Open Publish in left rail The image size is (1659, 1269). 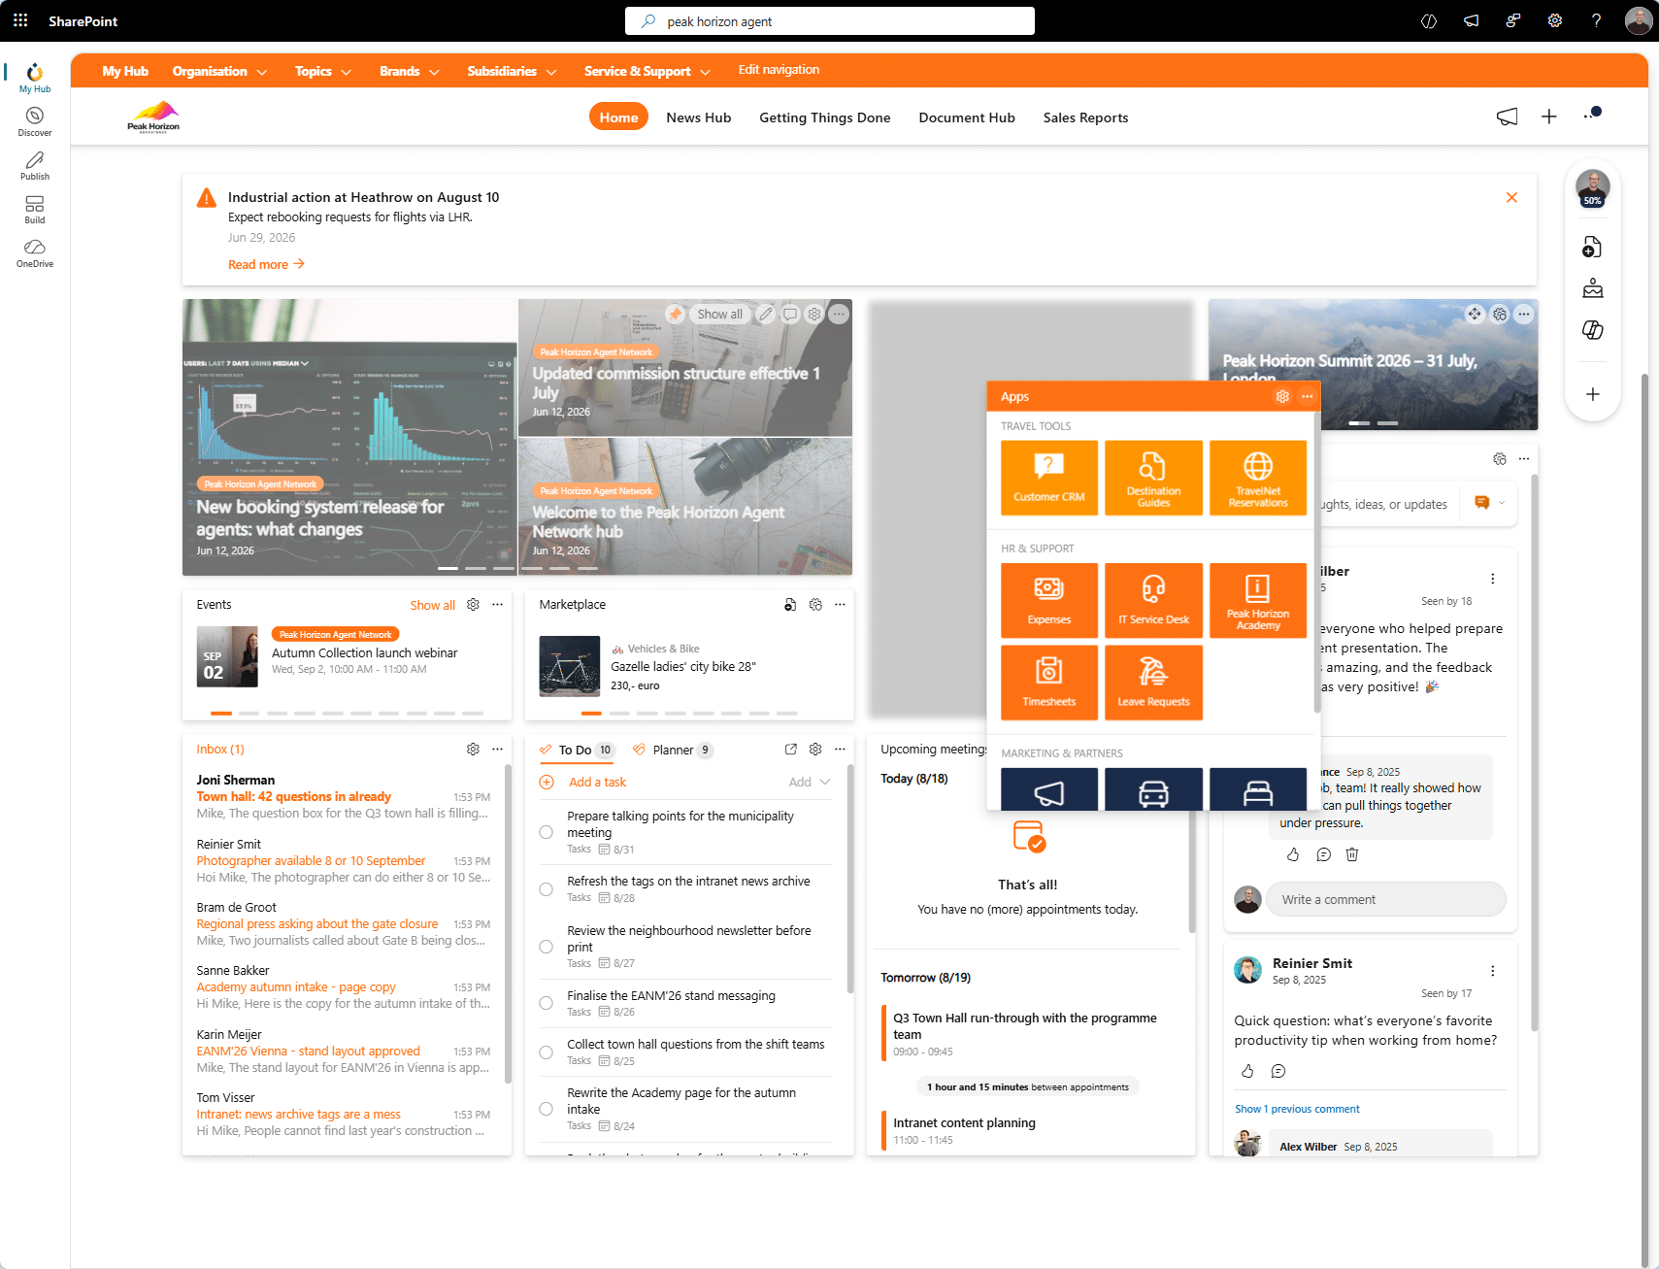point(35,165)
